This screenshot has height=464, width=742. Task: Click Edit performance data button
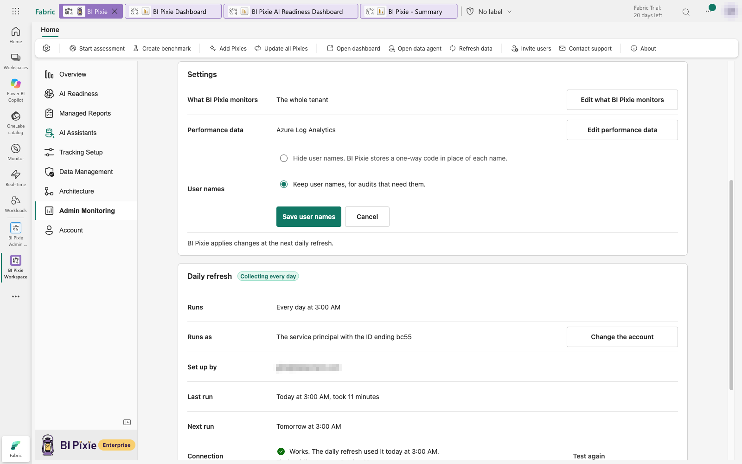tap(622, 130)
